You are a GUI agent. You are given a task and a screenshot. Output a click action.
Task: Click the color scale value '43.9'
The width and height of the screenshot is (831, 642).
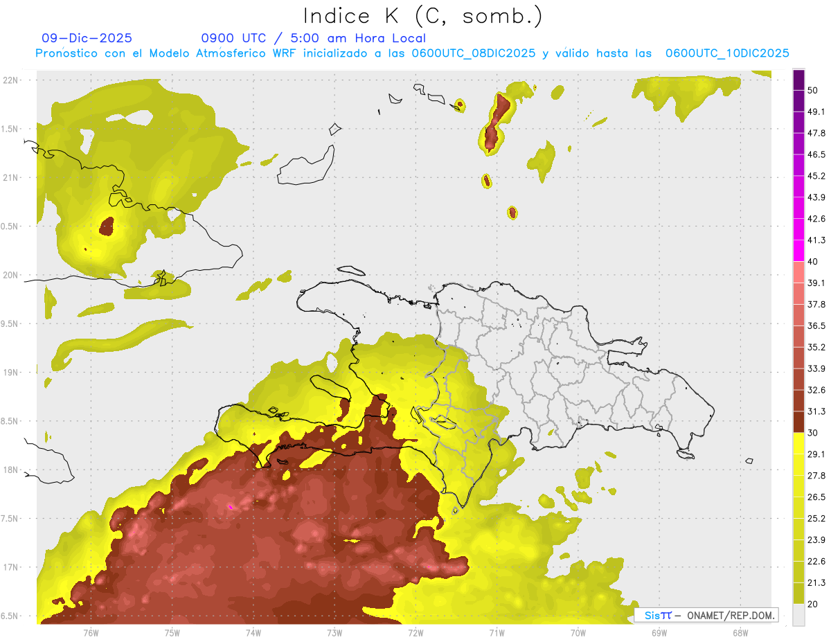pos(817,198)
